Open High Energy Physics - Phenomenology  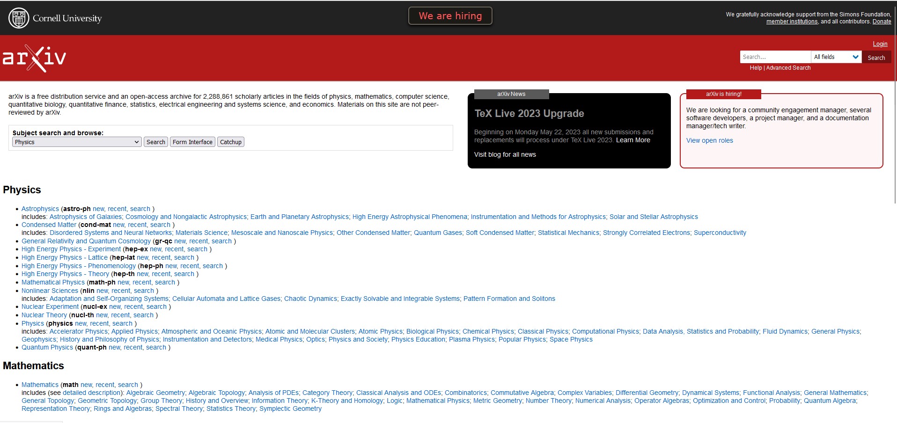(x=79, y=266)
